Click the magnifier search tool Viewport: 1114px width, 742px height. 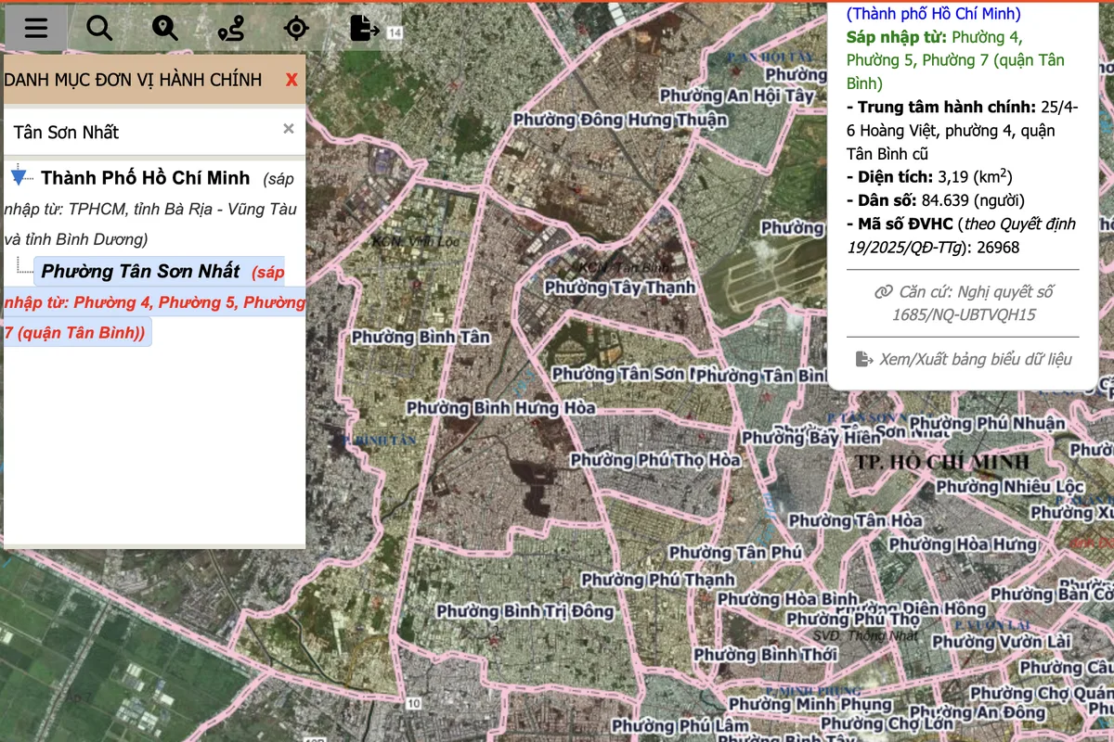tap(99, 28)
